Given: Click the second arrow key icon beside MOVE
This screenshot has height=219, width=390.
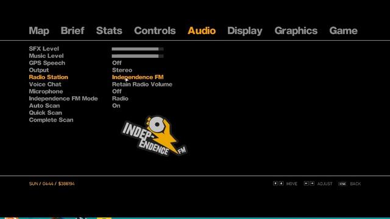Looking at the screenshot, I should (281, 184).
